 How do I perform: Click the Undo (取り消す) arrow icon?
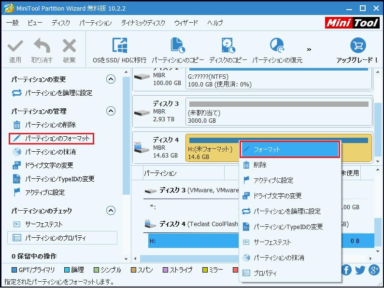click(42, 45)
